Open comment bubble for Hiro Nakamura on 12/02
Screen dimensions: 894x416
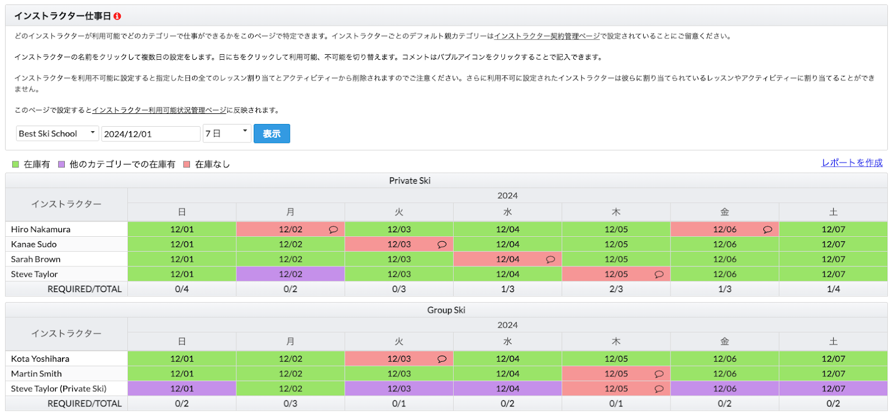333,229
